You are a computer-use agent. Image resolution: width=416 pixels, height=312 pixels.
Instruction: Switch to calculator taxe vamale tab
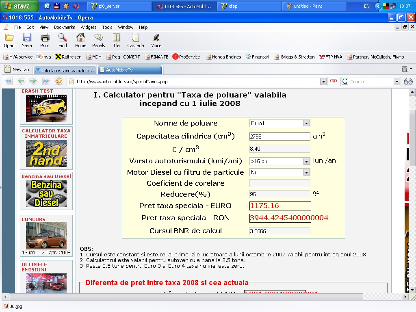pos(65,70)
